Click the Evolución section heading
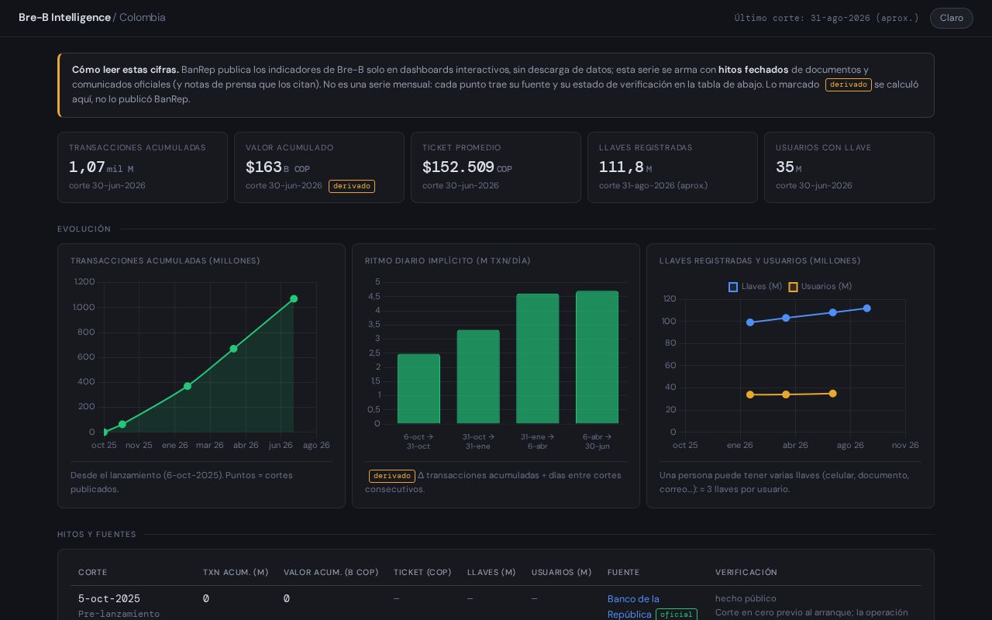 pos(84,229)
